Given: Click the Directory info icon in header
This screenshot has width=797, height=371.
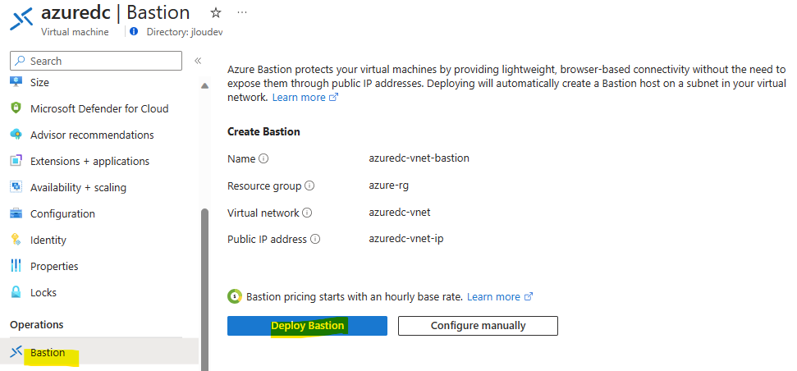Looking at the screenshot, I should [x=134, y=31].
